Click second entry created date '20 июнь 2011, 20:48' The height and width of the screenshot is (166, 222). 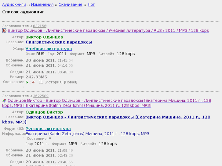click(x=49, y=162)
